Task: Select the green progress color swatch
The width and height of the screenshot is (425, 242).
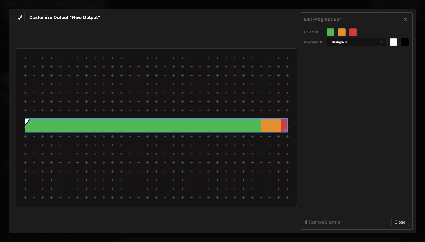Action: 331,32
